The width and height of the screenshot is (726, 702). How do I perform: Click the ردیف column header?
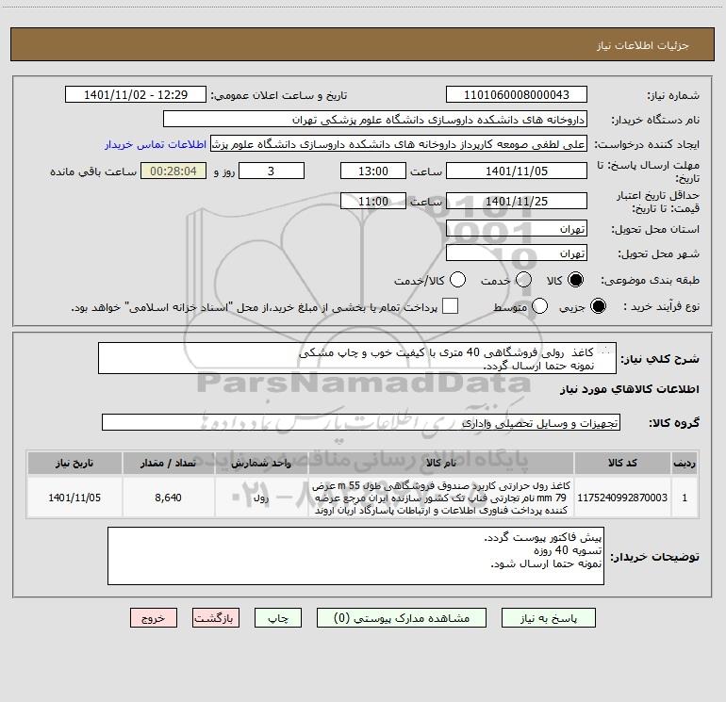tap(685, 464)
